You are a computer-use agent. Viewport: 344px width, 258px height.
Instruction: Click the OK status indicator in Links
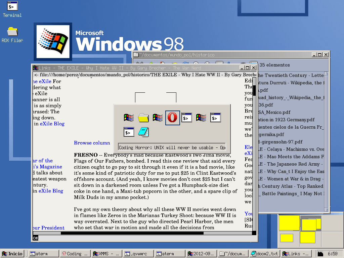36,238
